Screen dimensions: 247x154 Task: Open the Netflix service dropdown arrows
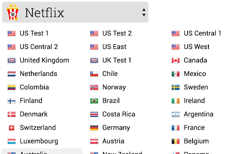(144, 12)
